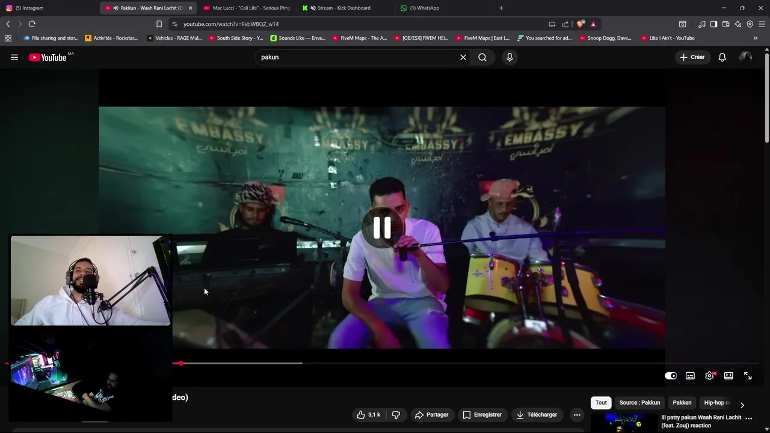
Task: Open the Brave Wallet icon
Action: coord(725,24)
